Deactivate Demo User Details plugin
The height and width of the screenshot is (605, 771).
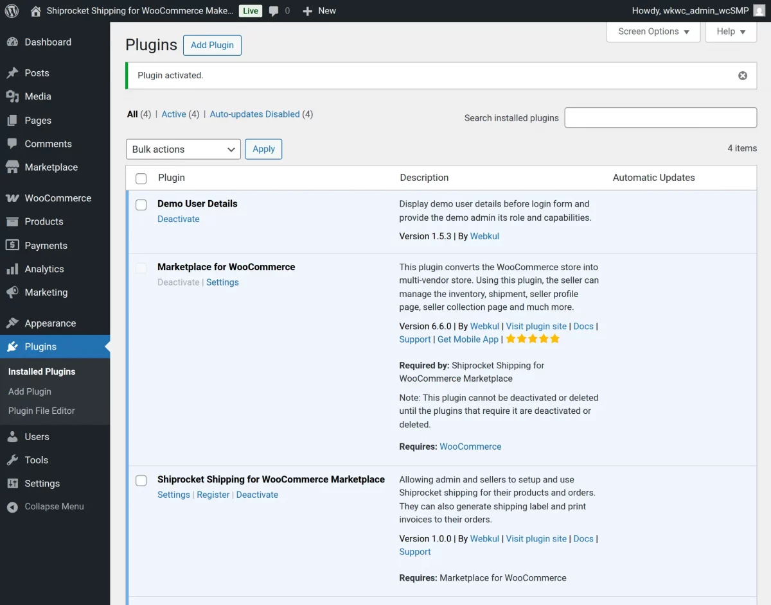click(x=179, y=219)
